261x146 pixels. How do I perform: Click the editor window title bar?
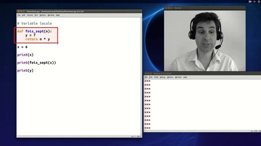click(79, 11)
